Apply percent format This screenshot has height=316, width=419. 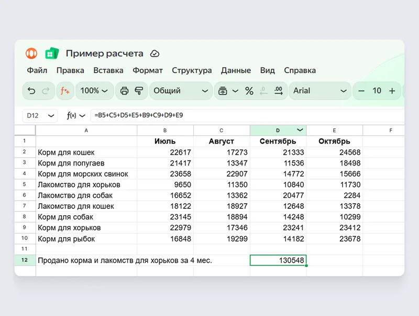click(x=249, y=91)
